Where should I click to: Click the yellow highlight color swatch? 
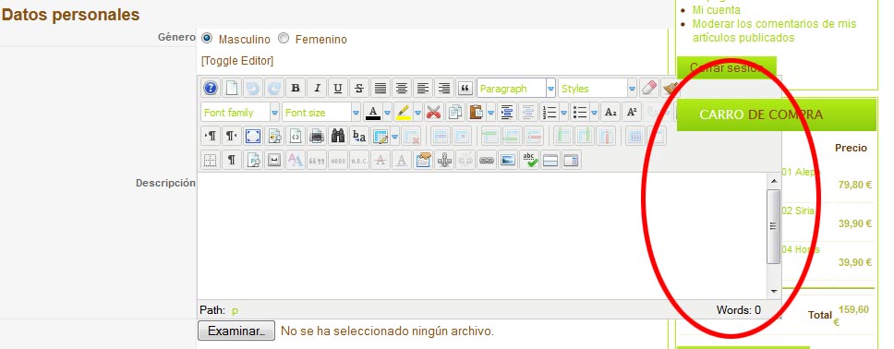pyautogui.click(x=403, y=113)
